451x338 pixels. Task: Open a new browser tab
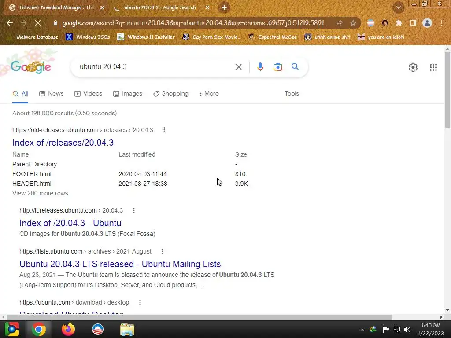click(224, 8)
